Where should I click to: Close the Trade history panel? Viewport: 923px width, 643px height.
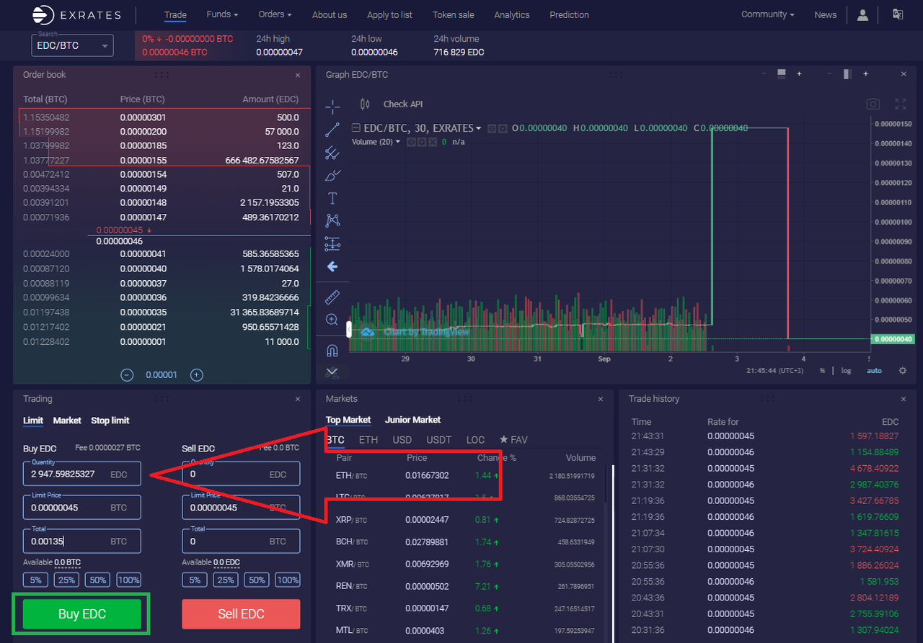pos(904,399)
